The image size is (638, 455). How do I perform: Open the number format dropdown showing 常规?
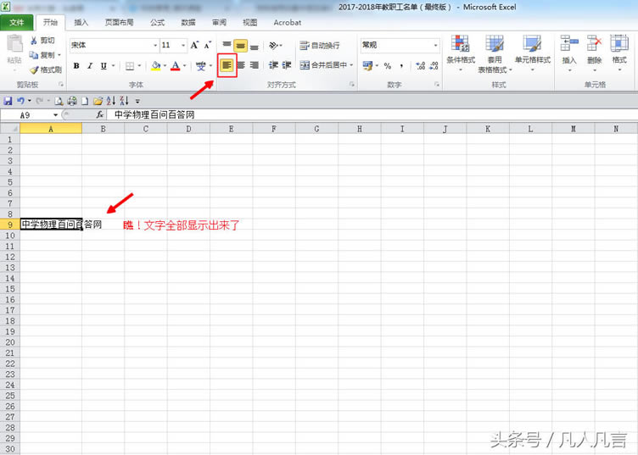point(436,45)
